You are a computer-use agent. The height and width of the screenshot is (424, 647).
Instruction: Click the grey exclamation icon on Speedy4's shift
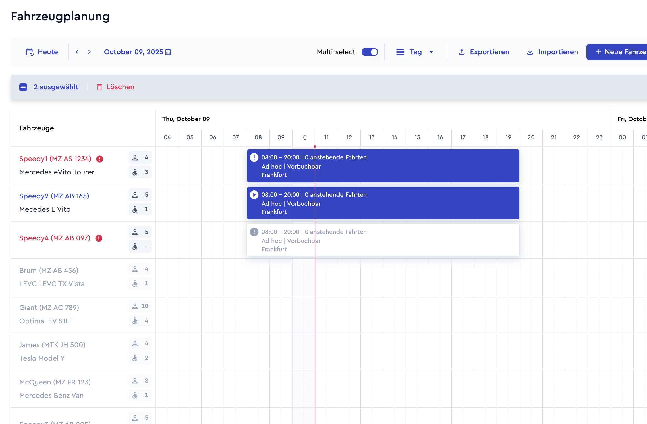[x=254, y=232]
